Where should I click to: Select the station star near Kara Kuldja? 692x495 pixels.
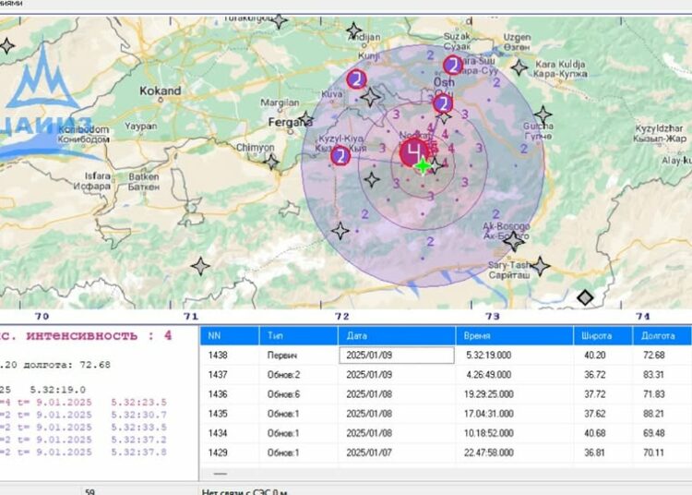[519, 66]
